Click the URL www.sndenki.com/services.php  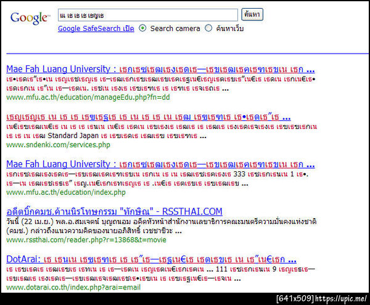(x=59, y=145)
